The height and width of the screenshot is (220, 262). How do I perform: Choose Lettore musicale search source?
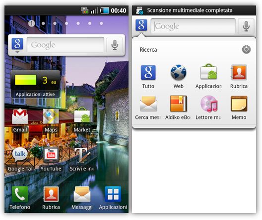209,108
